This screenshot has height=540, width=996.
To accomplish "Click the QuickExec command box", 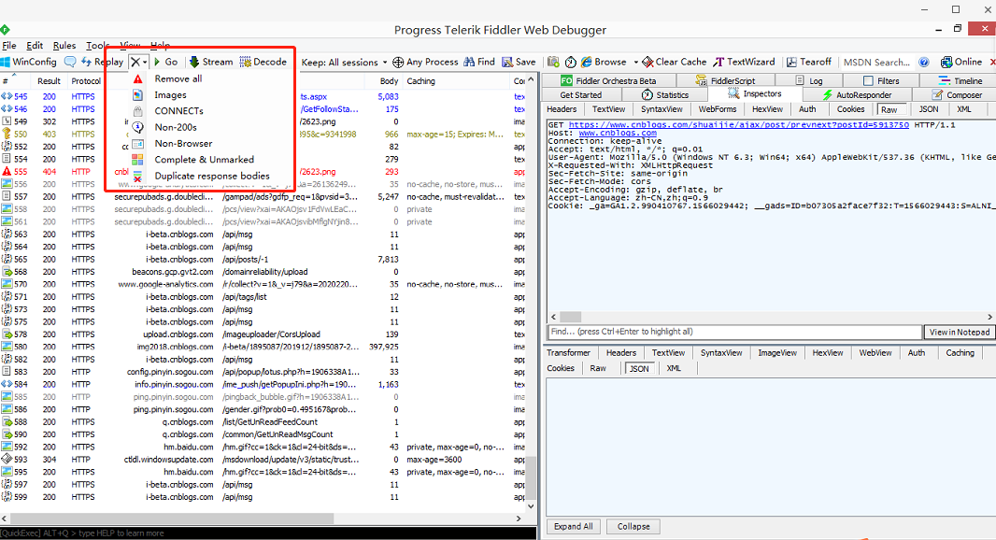I will coord(268,533).
